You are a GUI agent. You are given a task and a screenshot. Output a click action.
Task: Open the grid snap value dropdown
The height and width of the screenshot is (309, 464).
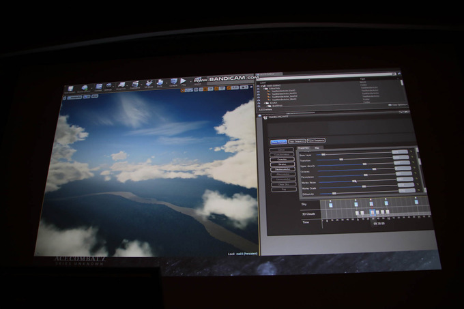tap(211, 89)
